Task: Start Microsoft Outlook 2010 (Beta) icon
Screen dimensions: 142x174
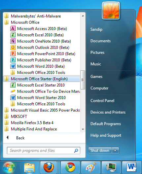Action: [13, 48]
